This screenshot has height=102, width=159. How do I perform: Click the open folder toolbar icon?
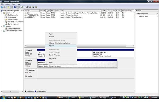[x=30, y=7]
